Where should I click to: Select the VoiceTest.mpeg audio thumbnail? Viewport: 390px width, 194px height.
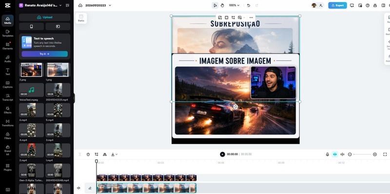point(31,90)
